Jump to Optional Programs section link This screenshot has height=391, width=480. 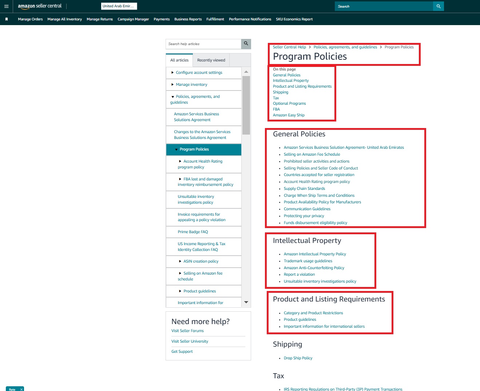[x=289, y=104]
